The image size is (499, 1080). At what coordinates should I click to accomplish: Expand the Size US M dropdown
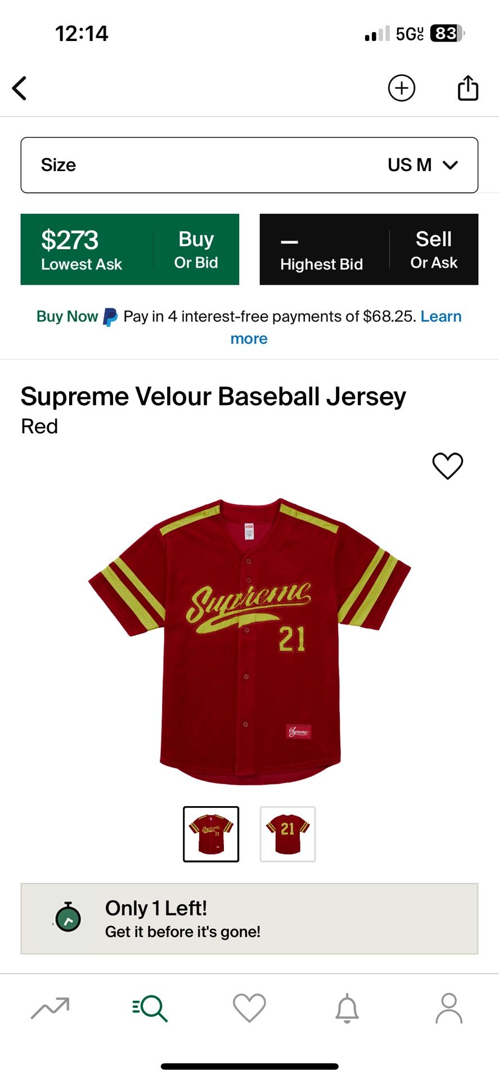pos(249,165)
